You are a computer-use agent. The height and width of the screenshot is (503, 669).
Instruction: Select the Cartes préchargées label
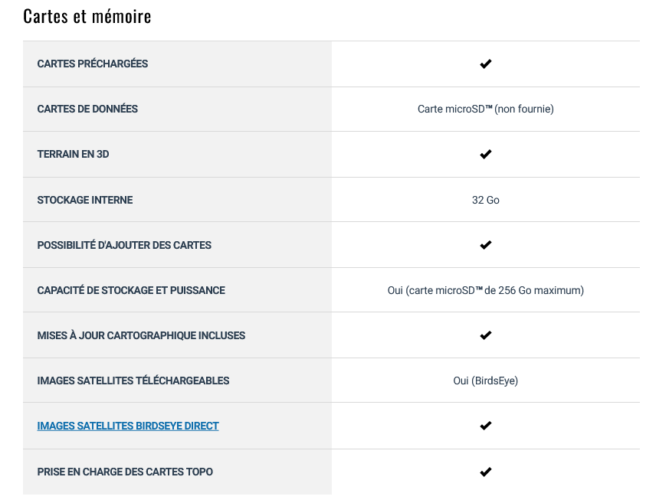(93, 64)
